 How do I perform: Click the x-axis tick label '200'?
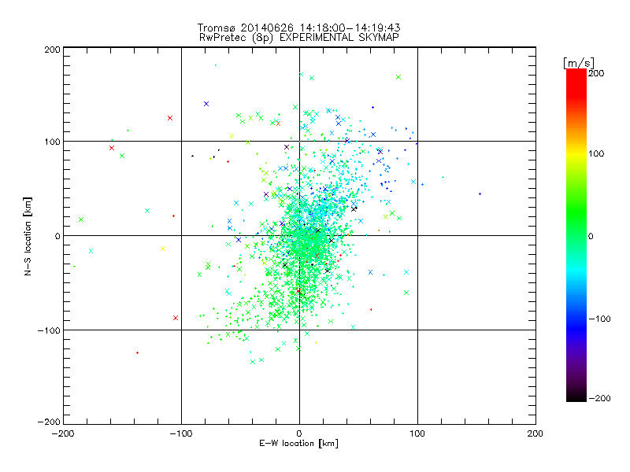pos(535,433)
